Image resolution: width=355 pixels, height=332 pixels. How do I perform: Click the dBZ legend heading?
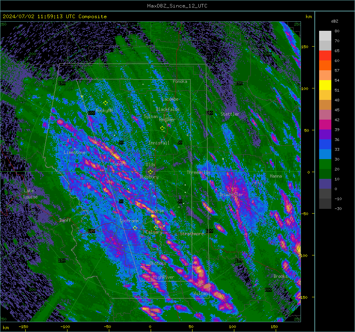point(334,21)
